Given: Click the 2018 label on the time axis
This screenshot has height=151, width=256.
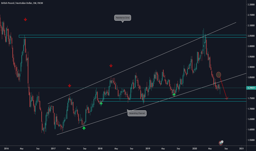Looking at the screenshot, I should (100, 149).
